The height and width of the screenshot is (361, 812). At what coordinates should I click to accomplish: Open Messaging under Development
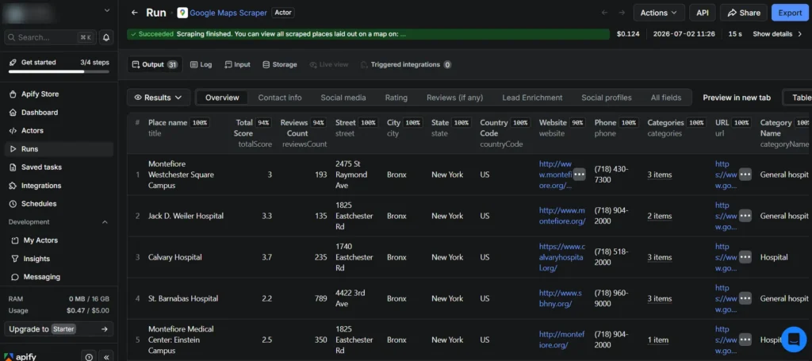[41, 277]
